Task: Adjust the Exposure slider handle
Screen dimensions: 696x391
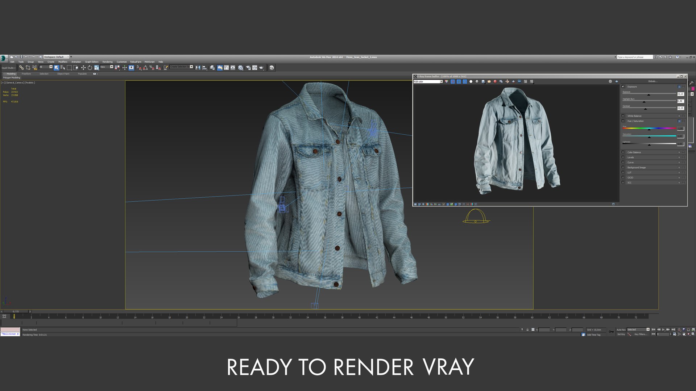Action: [x=649, y=94]
